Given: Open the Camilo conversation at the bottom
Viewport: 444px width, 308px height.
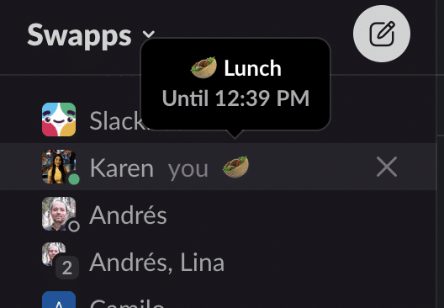Looking at the screenshot, I should click(x=127, y=303).
